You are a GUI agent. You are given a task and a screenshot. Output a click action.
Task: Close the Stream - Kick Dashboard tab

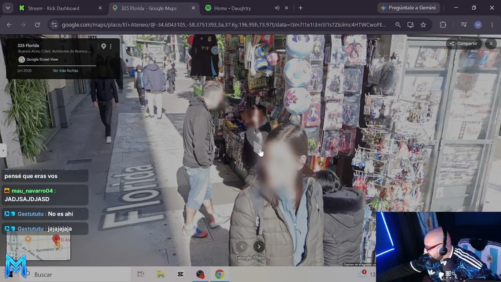(x=100, y=8)
